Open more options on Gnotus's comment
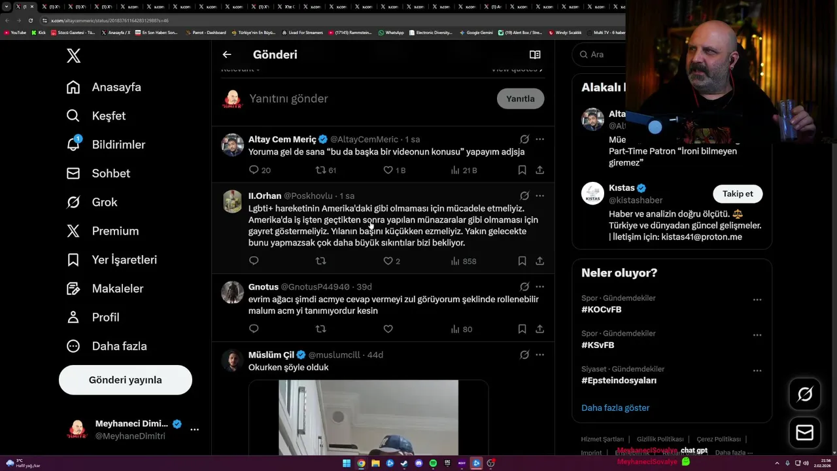This screenshot has height=471, width=837. [539, 287]
